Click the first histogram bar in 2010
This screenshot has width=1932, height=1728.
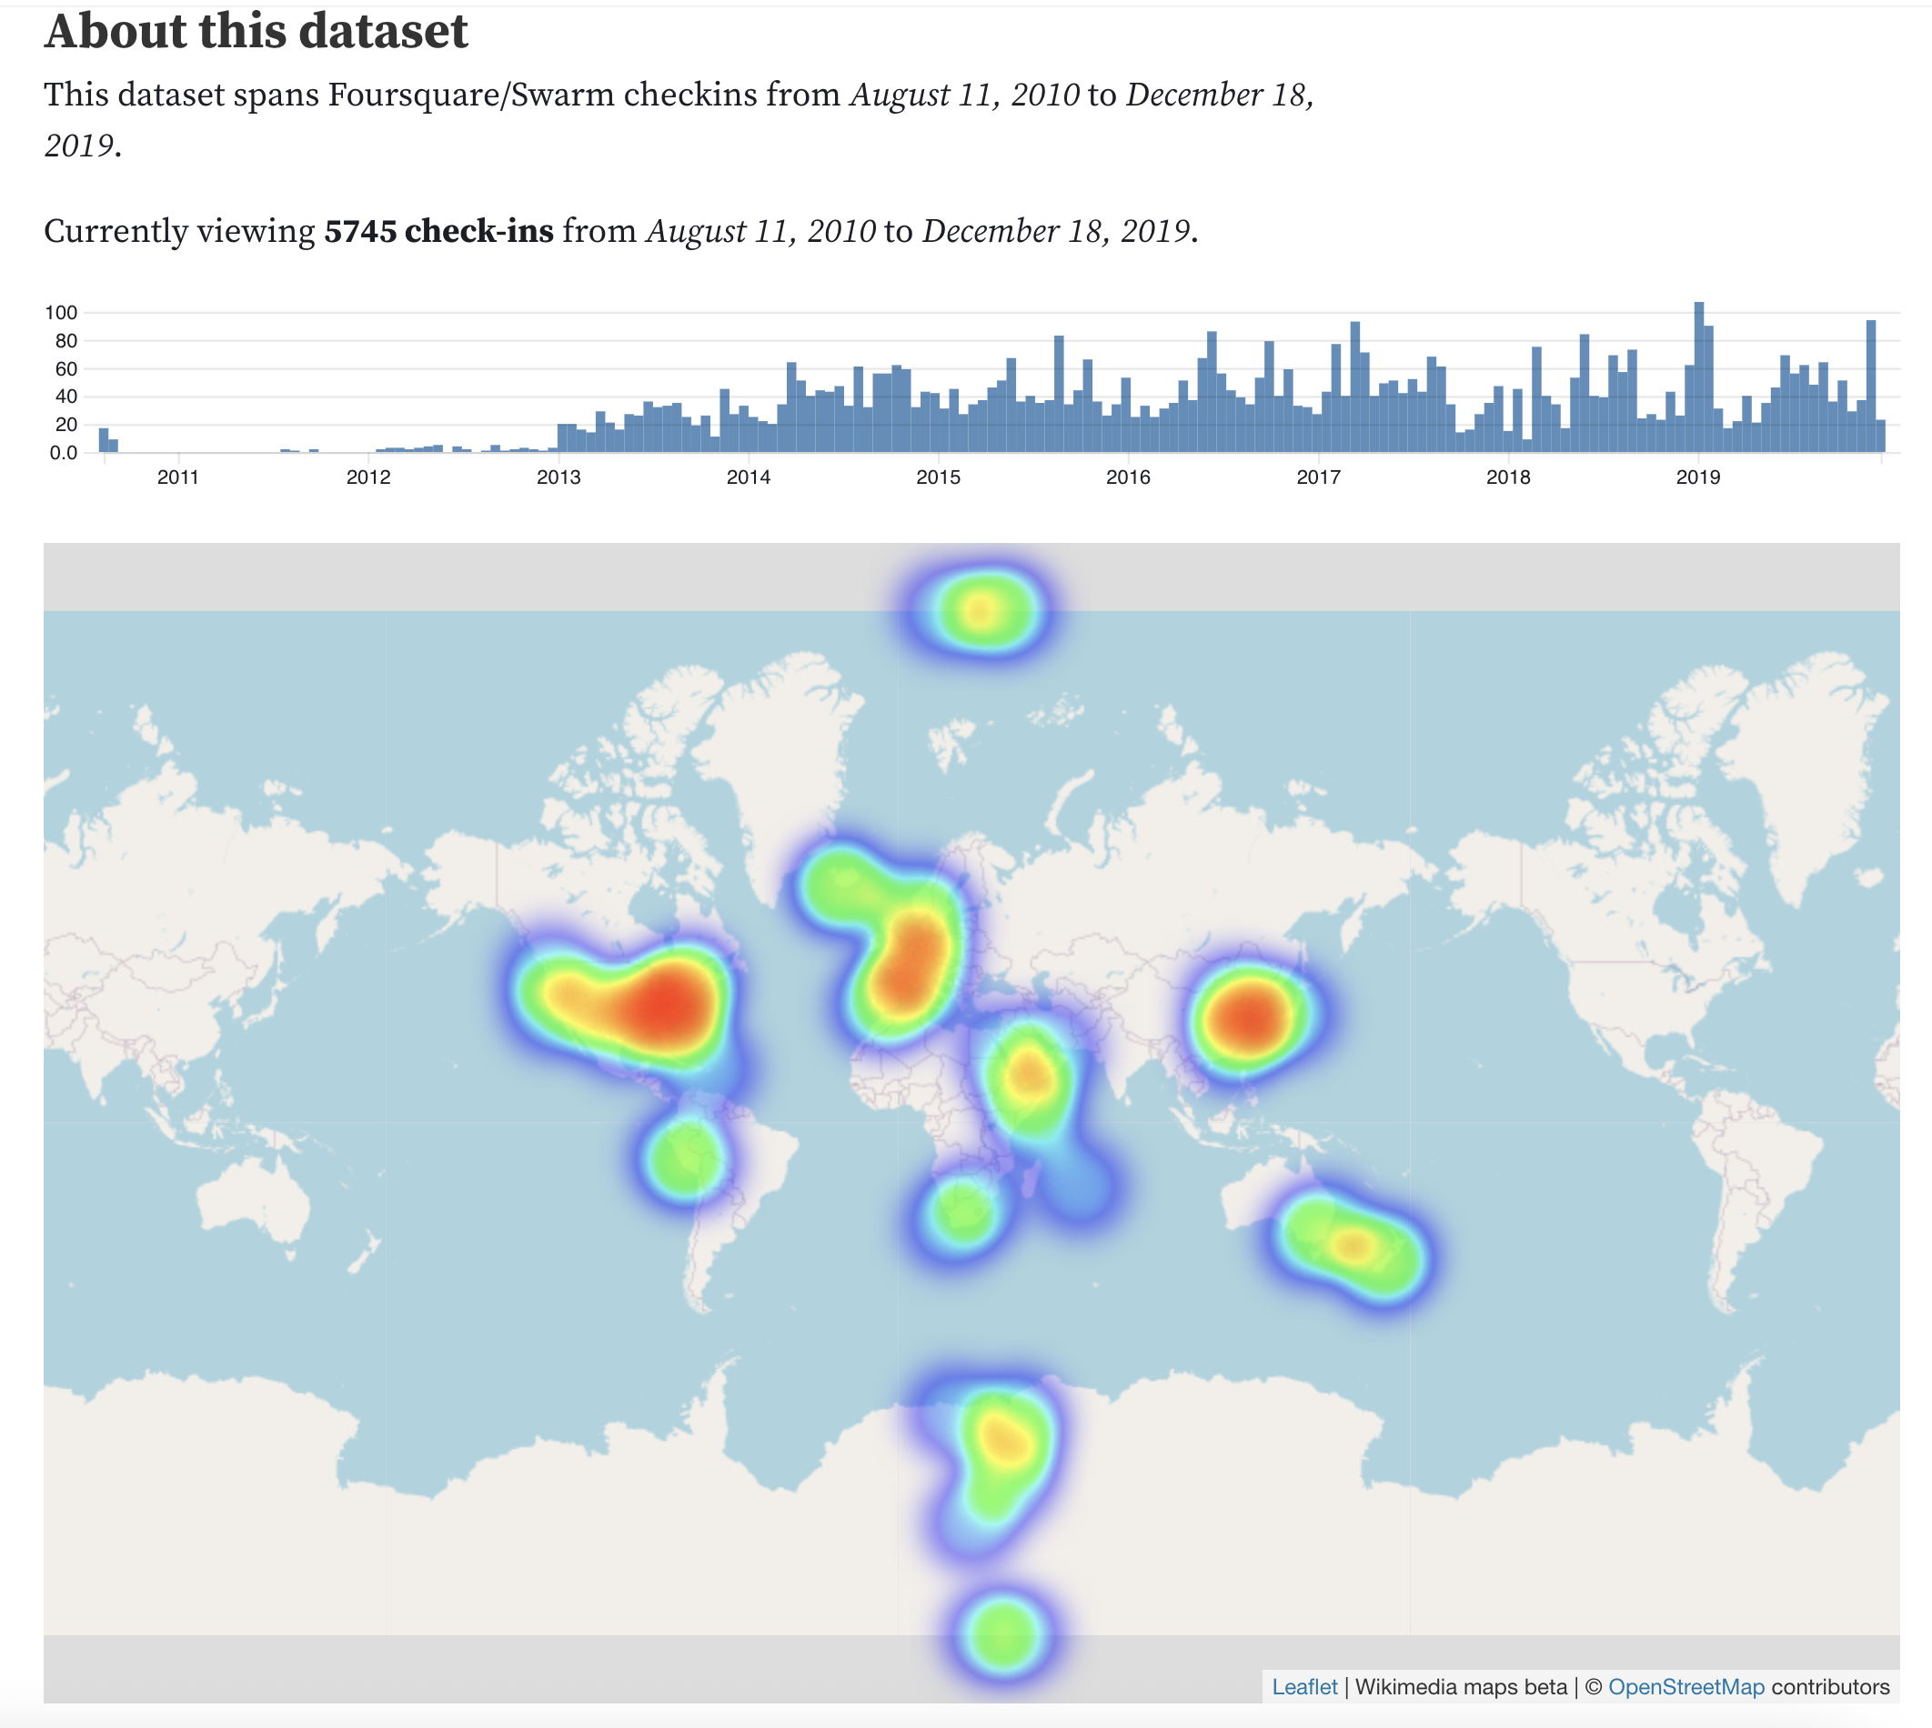(x=104, y=440)
